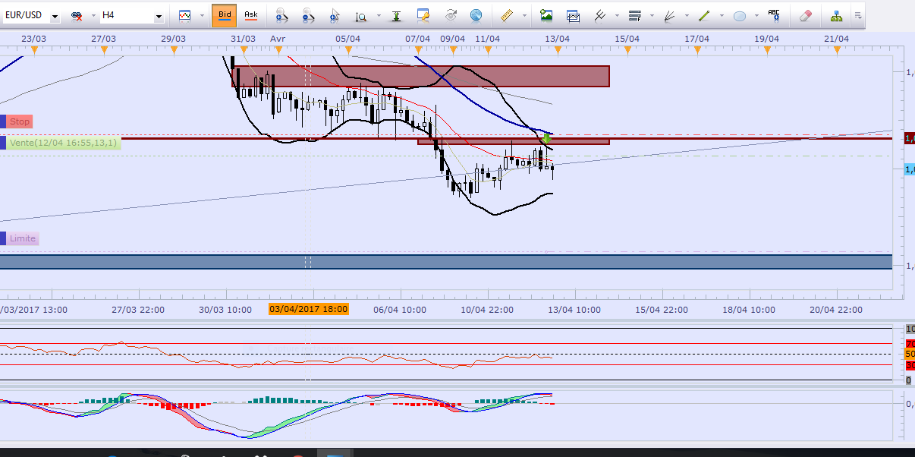Click the orange 13/04 date marker
915x457 pixels.
click(558, 50)
